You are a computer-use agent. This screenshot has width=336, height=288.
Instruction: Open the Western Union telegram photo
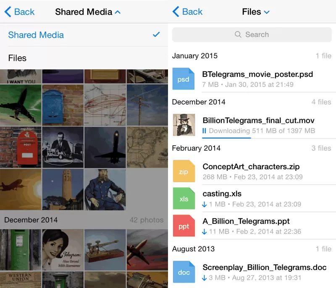click(21, 280)
